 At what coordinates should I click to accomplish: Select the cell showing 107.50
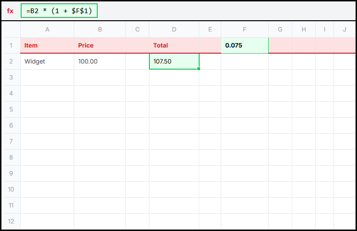click(x=174, y=61)
